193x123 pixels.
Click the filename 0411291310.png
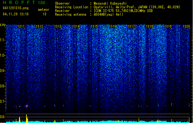[16, 8]
